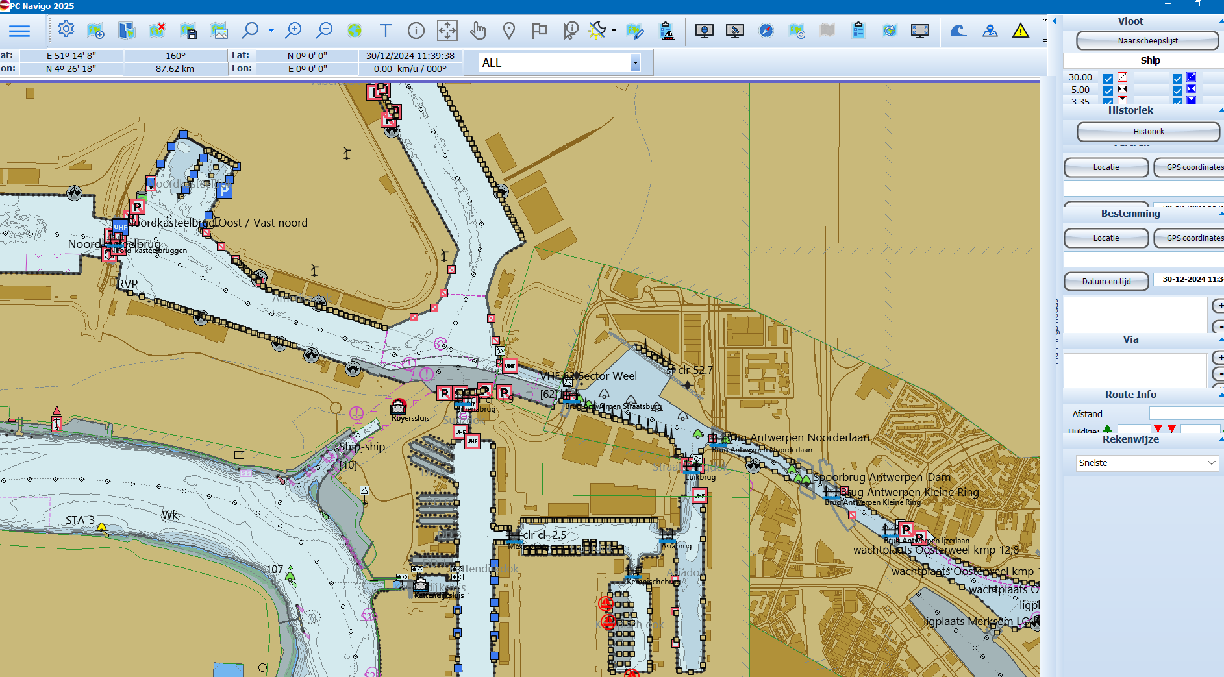Click the Bestemming location input field
Screen dimensions: 1224x677
click(1143, 260)
